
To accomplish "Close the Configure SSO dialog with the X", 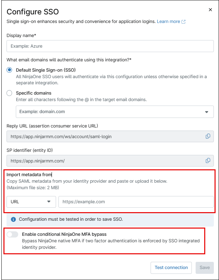I will pyautogui.click(x=210, y=10).
